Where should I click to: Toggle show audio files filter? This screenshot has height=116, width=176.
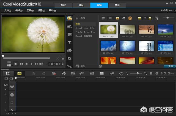[124, 18]
